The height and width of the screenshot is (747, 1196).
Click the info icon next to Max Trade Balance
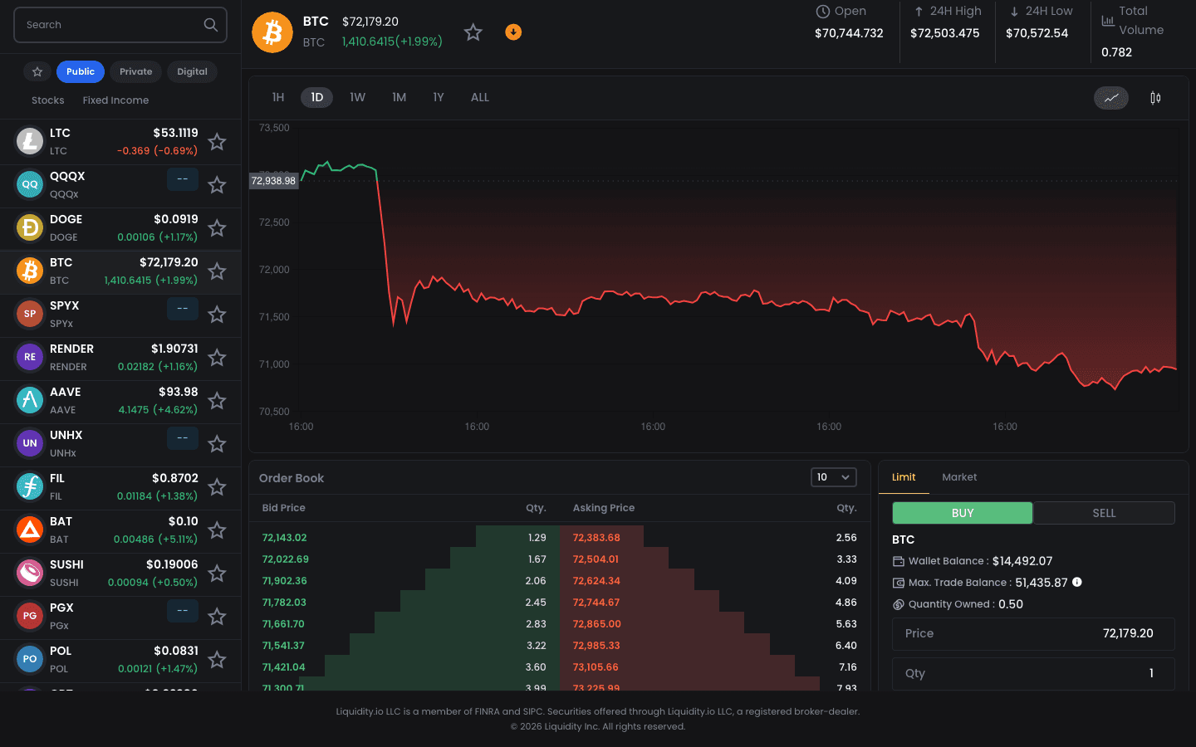pos(1077,582)
